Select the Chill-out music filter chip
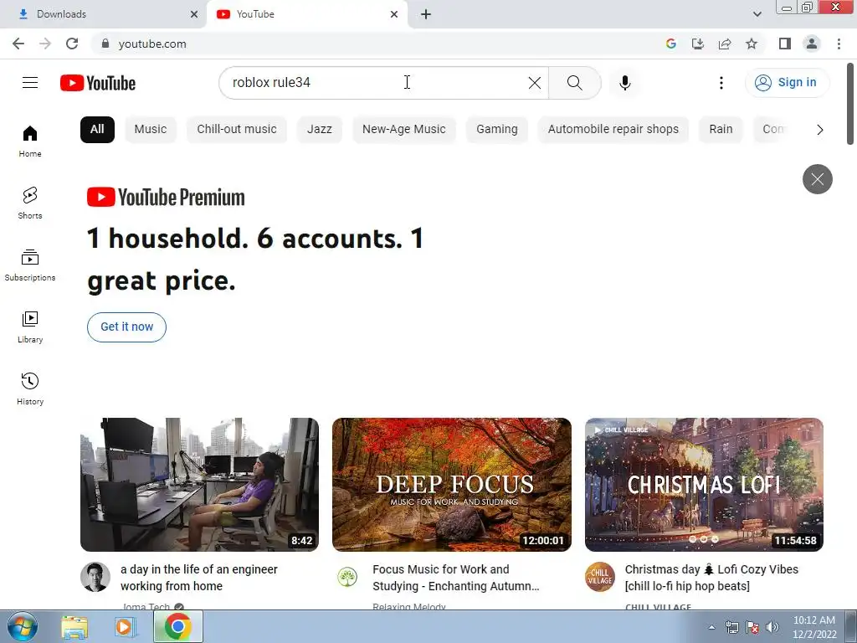The width and height of the screenshot is (857, 643). [237, 130]
